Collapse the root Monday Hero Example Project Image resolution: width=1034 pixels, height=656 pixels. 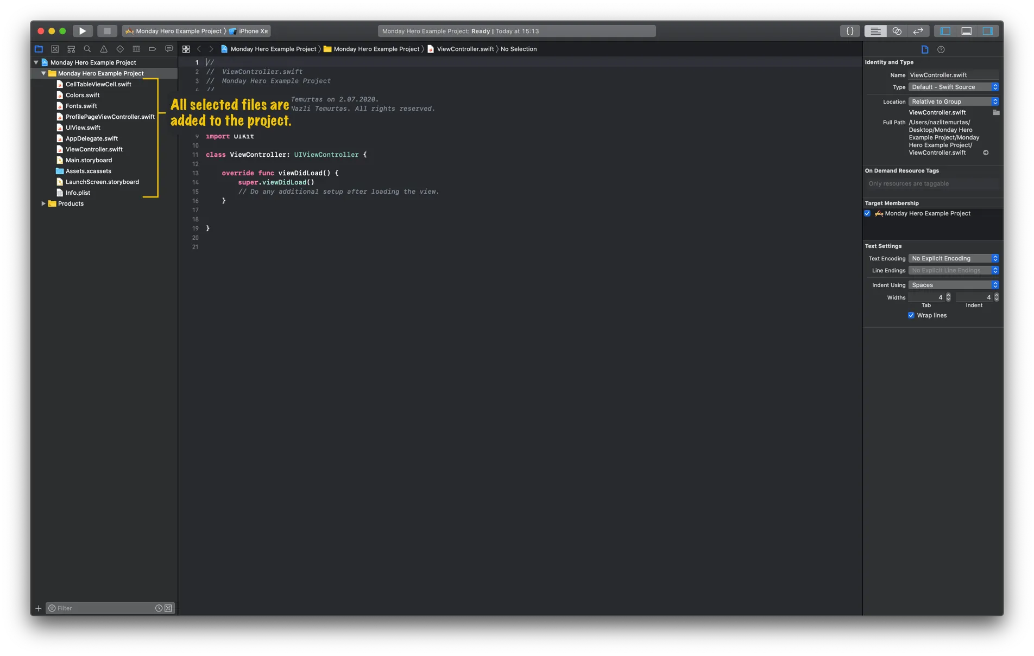tap(36, 62)
